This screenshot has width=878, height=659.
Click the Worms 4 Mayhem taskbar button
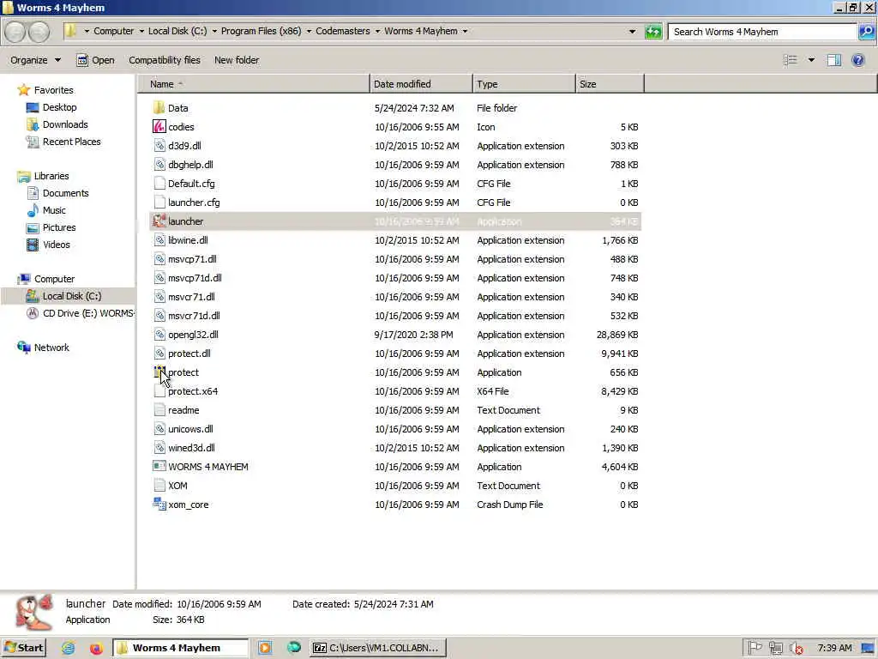pyautogui.click(x=180, y=648)
